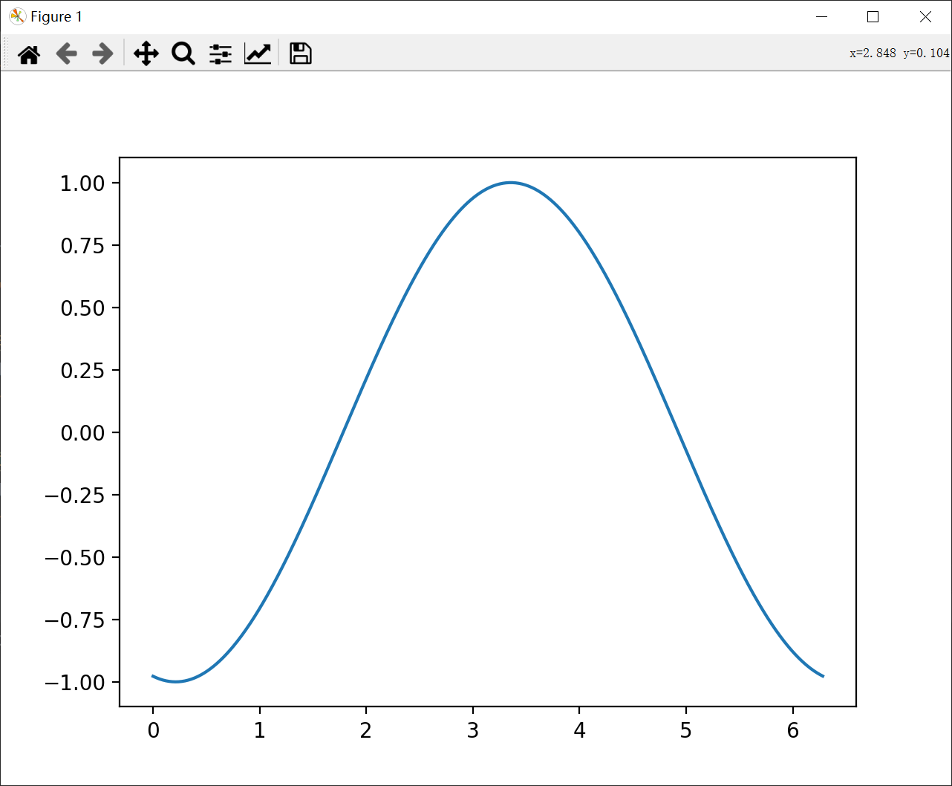The image size is (952, 786).
Task: Click the x-axis tick label 2
Action: coord(366,731)
